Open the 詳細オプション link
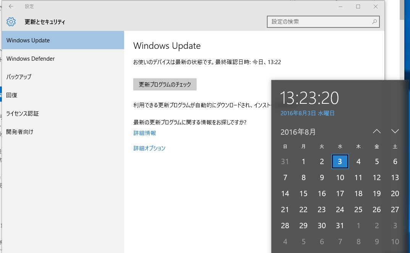This screenshot has width=410, height=253. (x=149, y=148)
